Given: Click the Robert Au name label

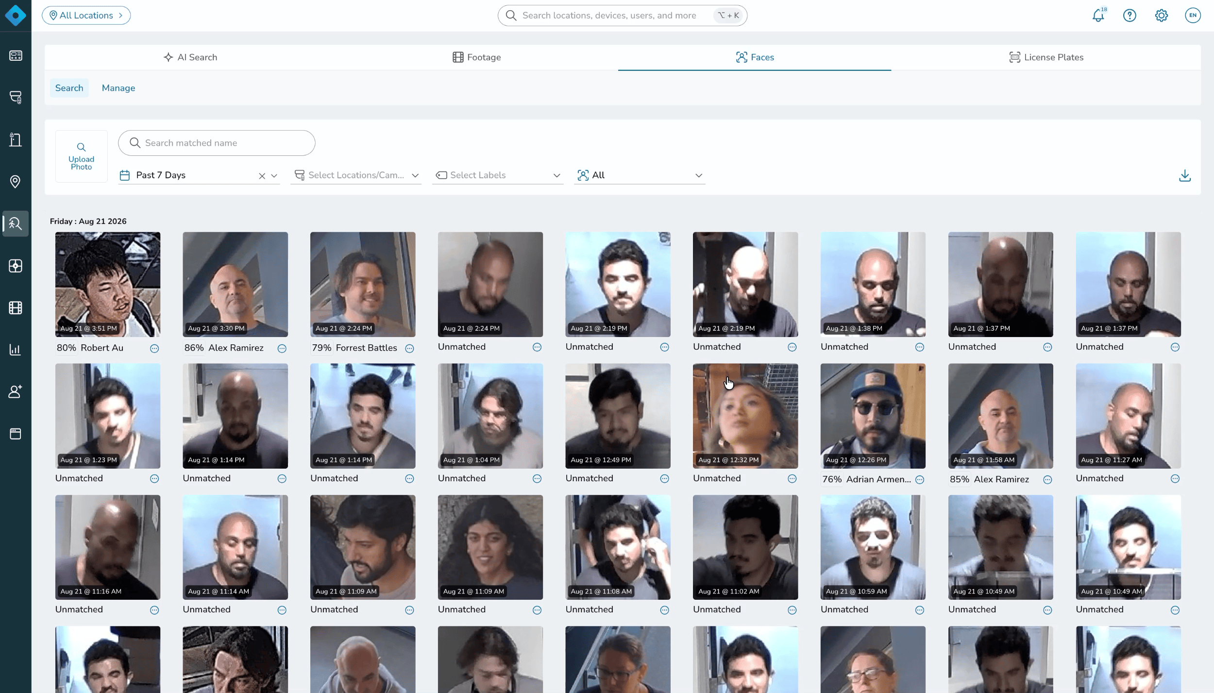Looking at the screenshot, I should point(102,348).
